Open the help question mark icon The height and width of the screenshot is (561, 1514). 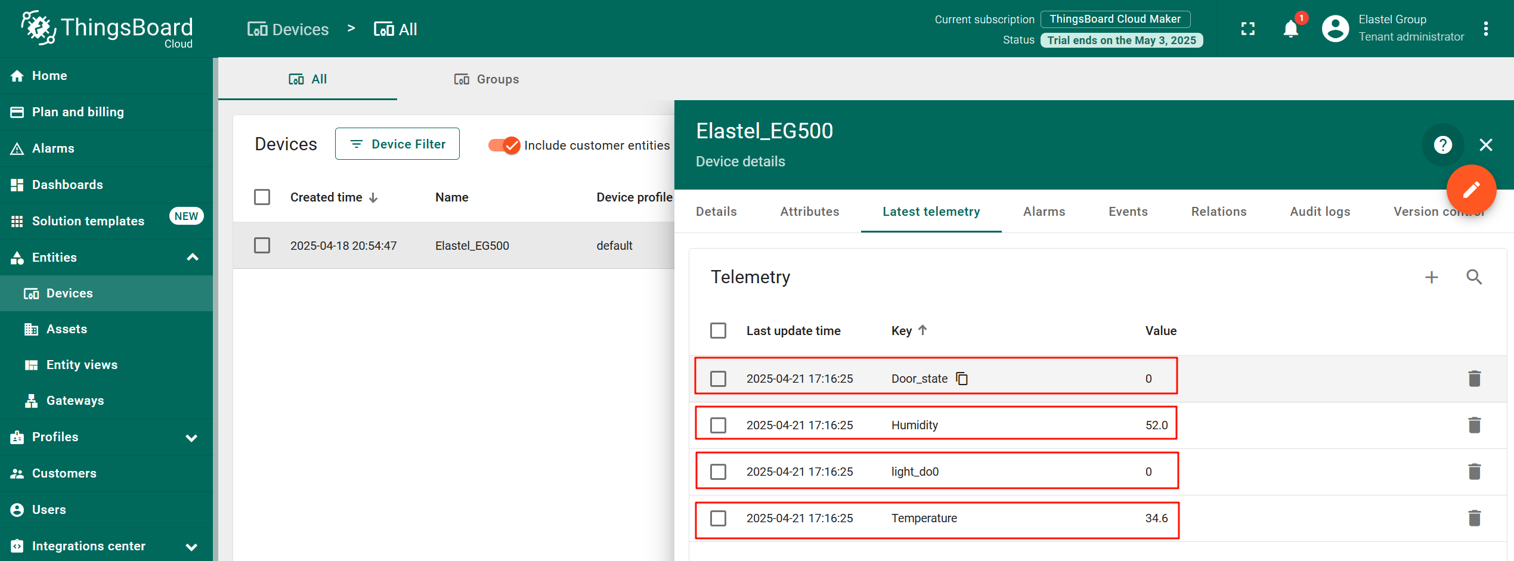[x=1442, y=145]
